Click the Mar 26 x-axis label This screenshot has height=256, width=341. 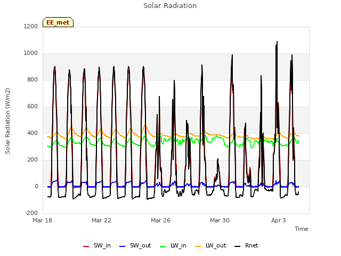point(160,220)
